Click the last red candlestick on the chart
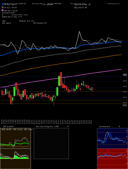The height and width of the screenshot is (169, 128). pos(92,89)
